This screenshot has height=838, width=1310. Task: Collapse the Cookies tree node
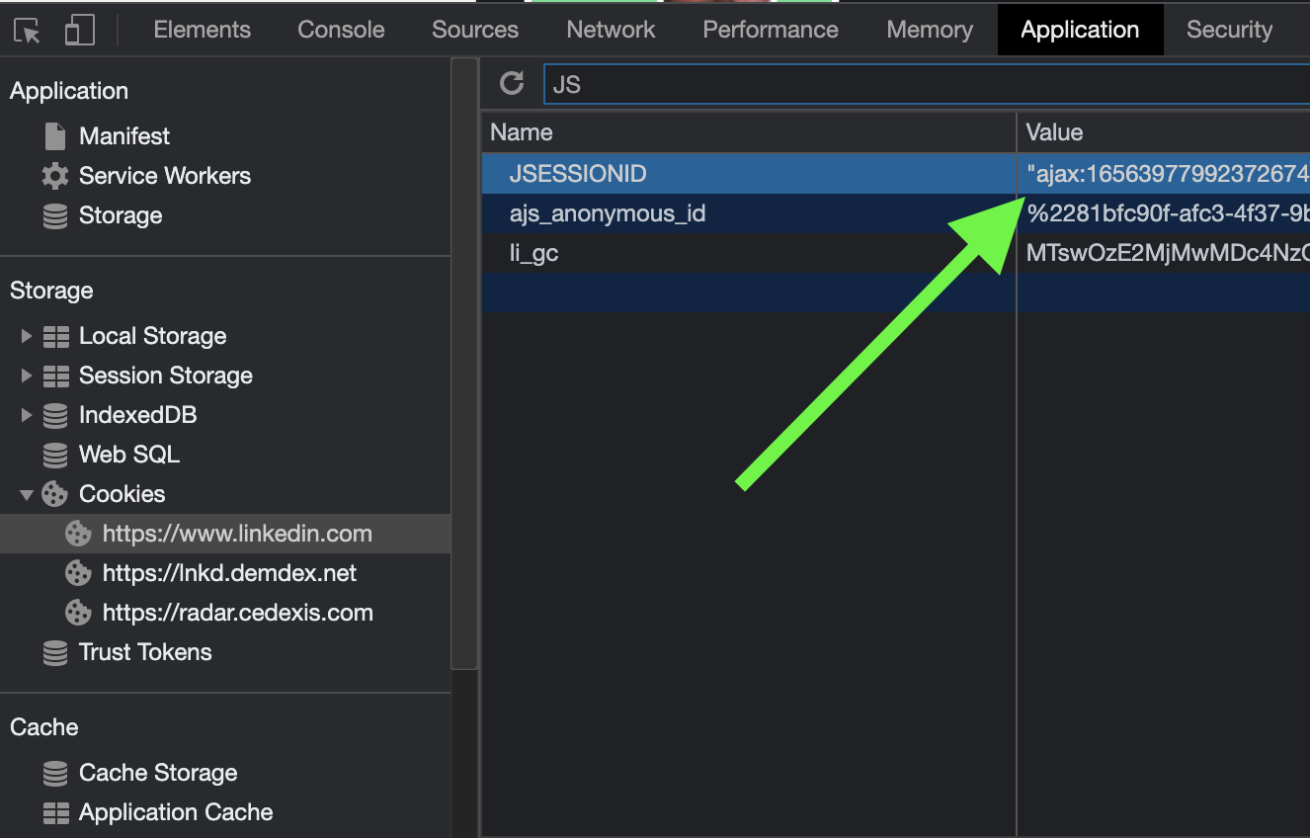27,494
